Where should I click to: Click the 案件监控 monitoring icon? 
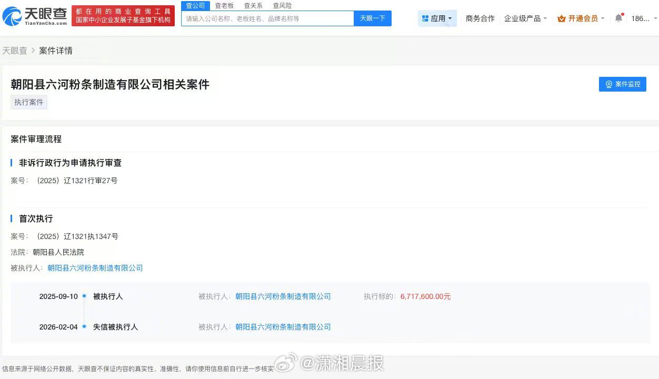click(609, 84)
